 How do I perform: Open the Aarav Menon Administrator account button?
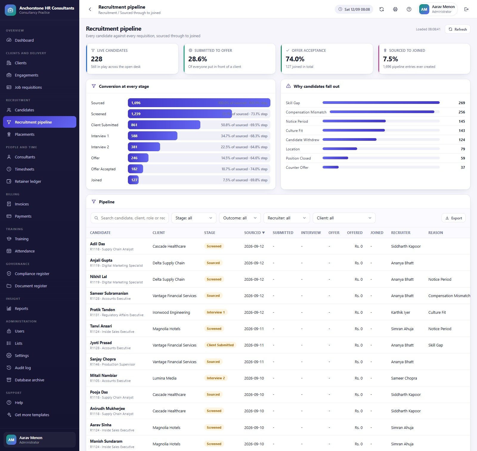tap(438, 9)
